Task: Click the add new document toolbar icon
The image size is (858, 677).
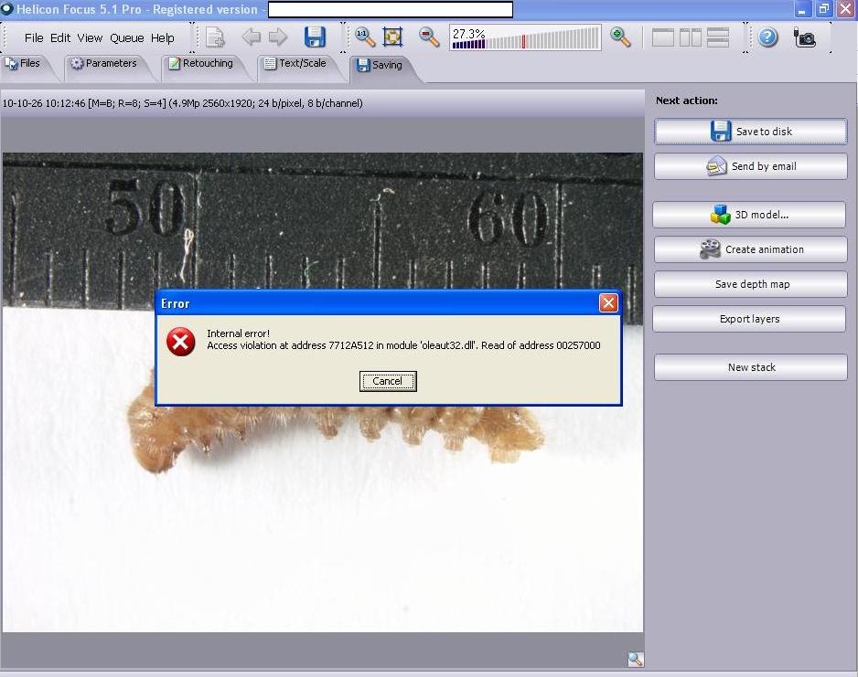Action: click(214, 37)
